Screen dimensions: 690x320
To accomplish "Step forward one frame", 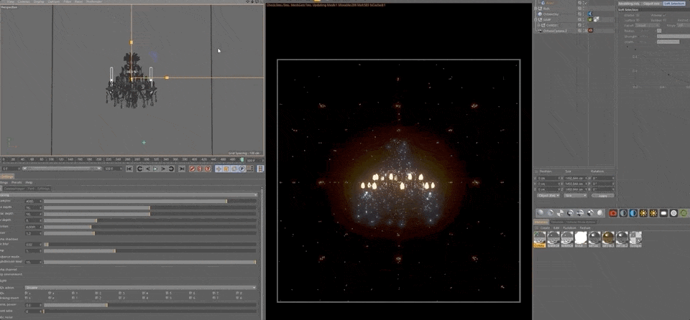I will (163, 169).
